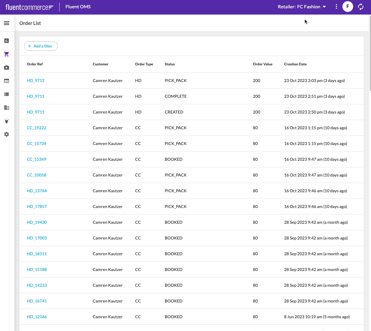Viewport: 371px width, 331px height.
Task: Open the web layout card icon in sidebar
Action: 7,81
